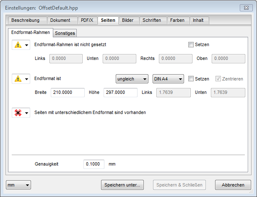Toggle Setzen checkbox next to DIN A4
This screenshot has height=197, width=257.
(x=191, y=79)
